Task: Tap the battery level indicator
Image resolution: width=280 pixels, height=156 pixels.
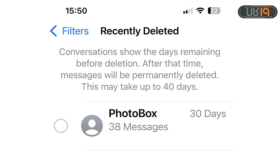Action: tap(215, 11)
